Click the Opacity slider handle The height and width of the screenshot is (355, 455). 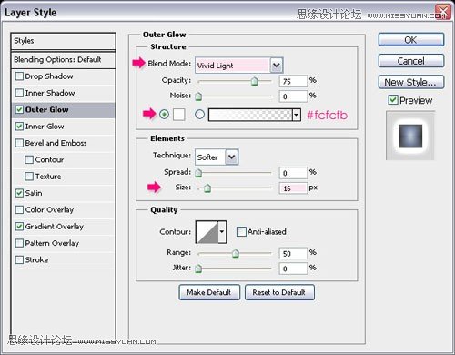254,81
